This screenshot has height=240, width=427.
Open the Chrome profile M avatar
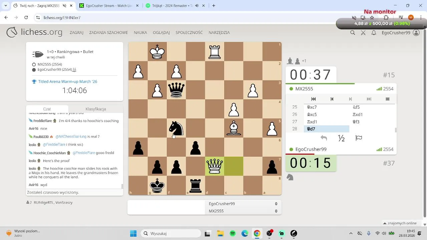coord(411,17)
